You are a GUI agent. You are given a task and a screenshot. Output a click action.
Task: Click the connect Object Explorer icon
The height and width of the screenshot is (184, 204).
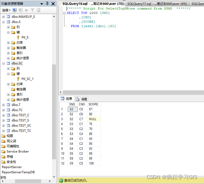[x=15, y=10]
